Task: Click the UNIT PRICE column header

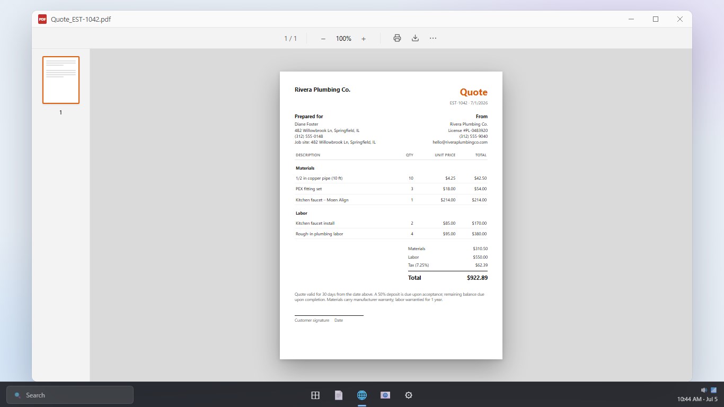Action: coord(445,155)
